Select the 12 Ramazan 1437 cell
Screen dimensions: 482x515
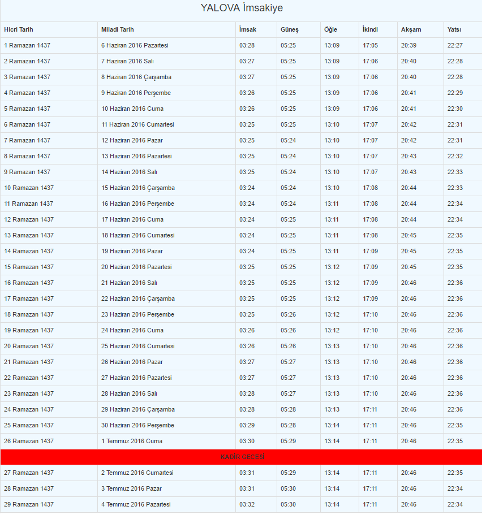click(x=29, y=219)
